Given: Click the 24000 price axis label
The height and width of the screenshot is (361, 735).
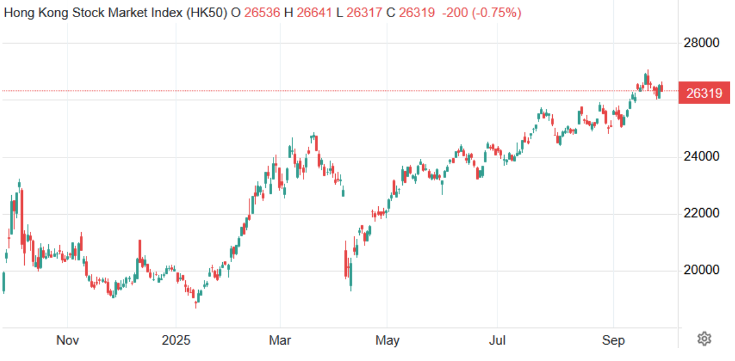Looking at the screenshot, I should pos(701,157).
